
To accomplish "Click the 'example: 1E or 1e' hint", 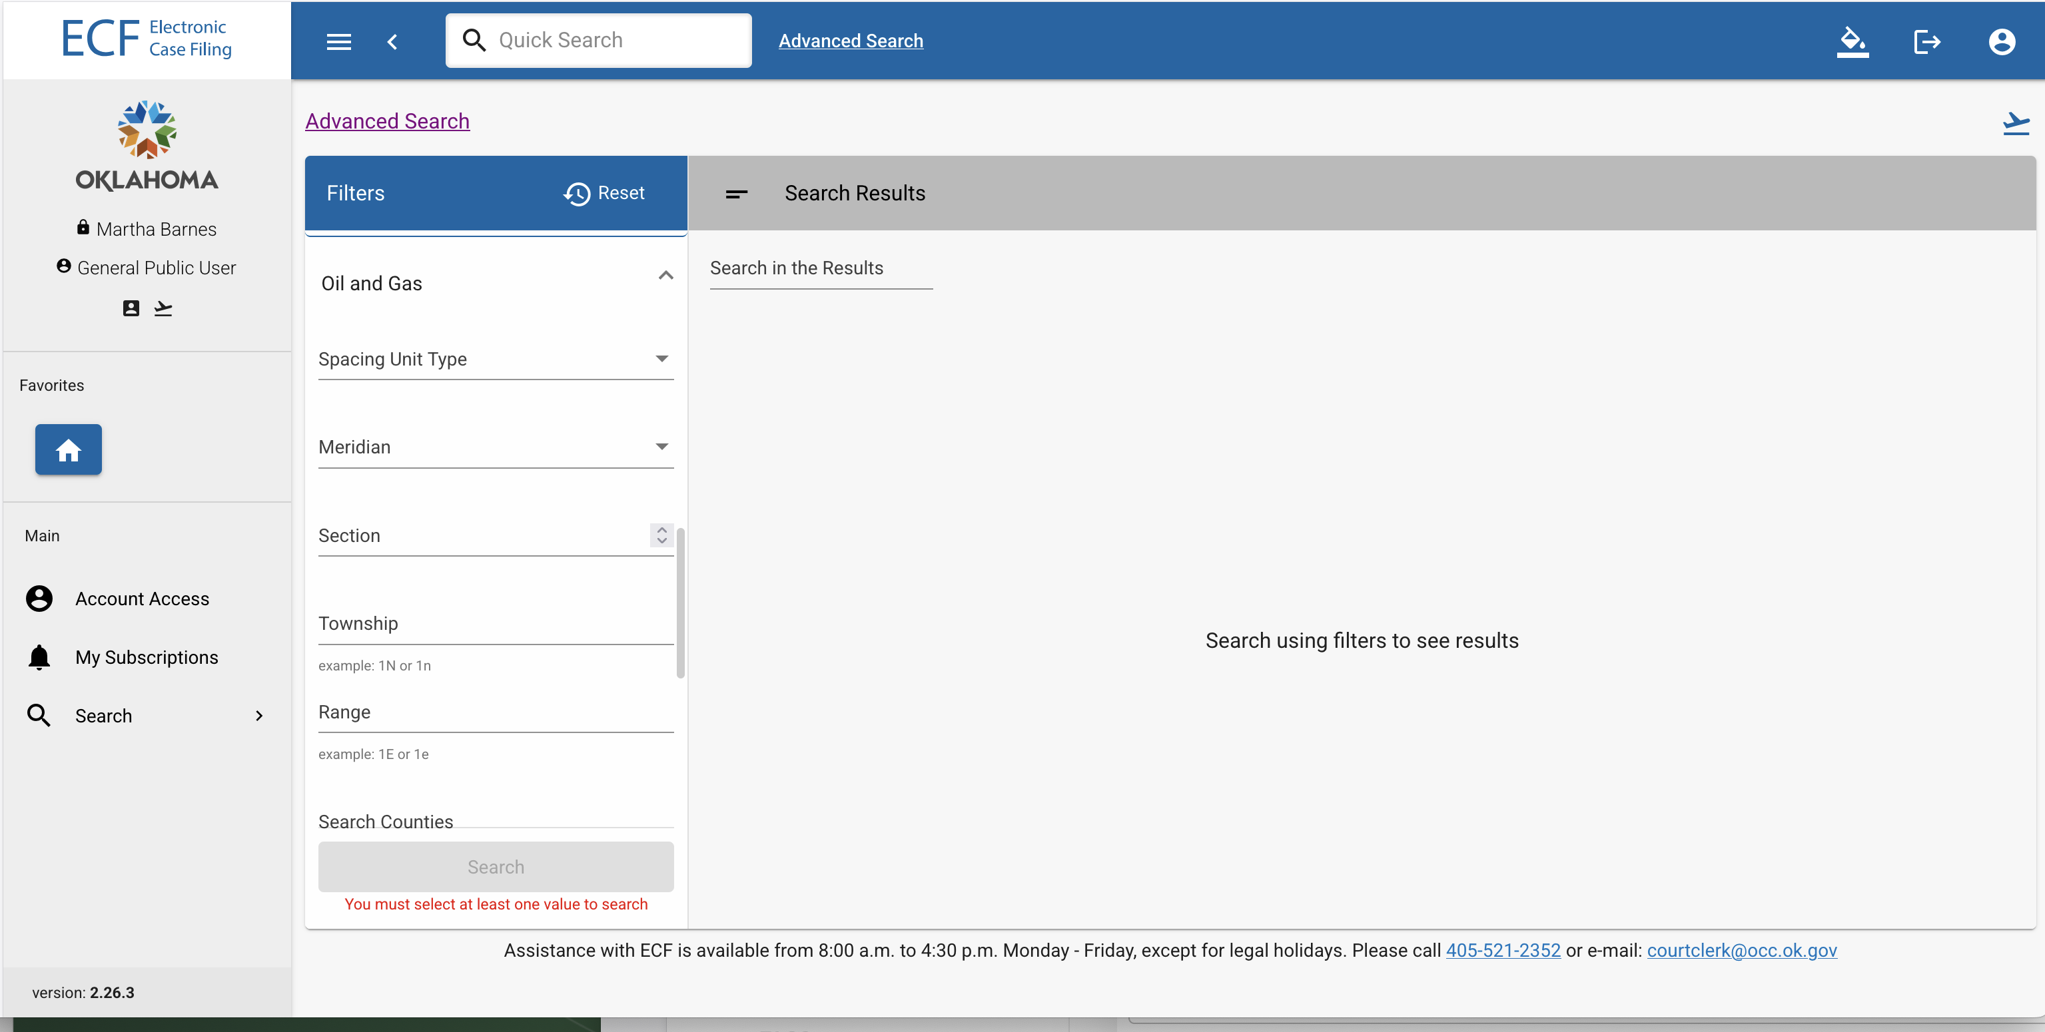I will click(x=373, y=754).
